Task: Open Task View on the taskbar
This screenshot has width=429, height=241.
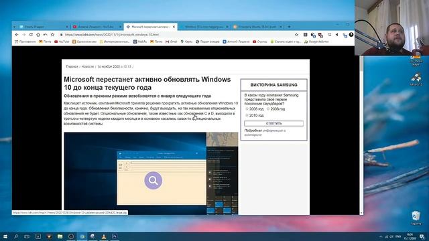Action: (x=27, y=236)
